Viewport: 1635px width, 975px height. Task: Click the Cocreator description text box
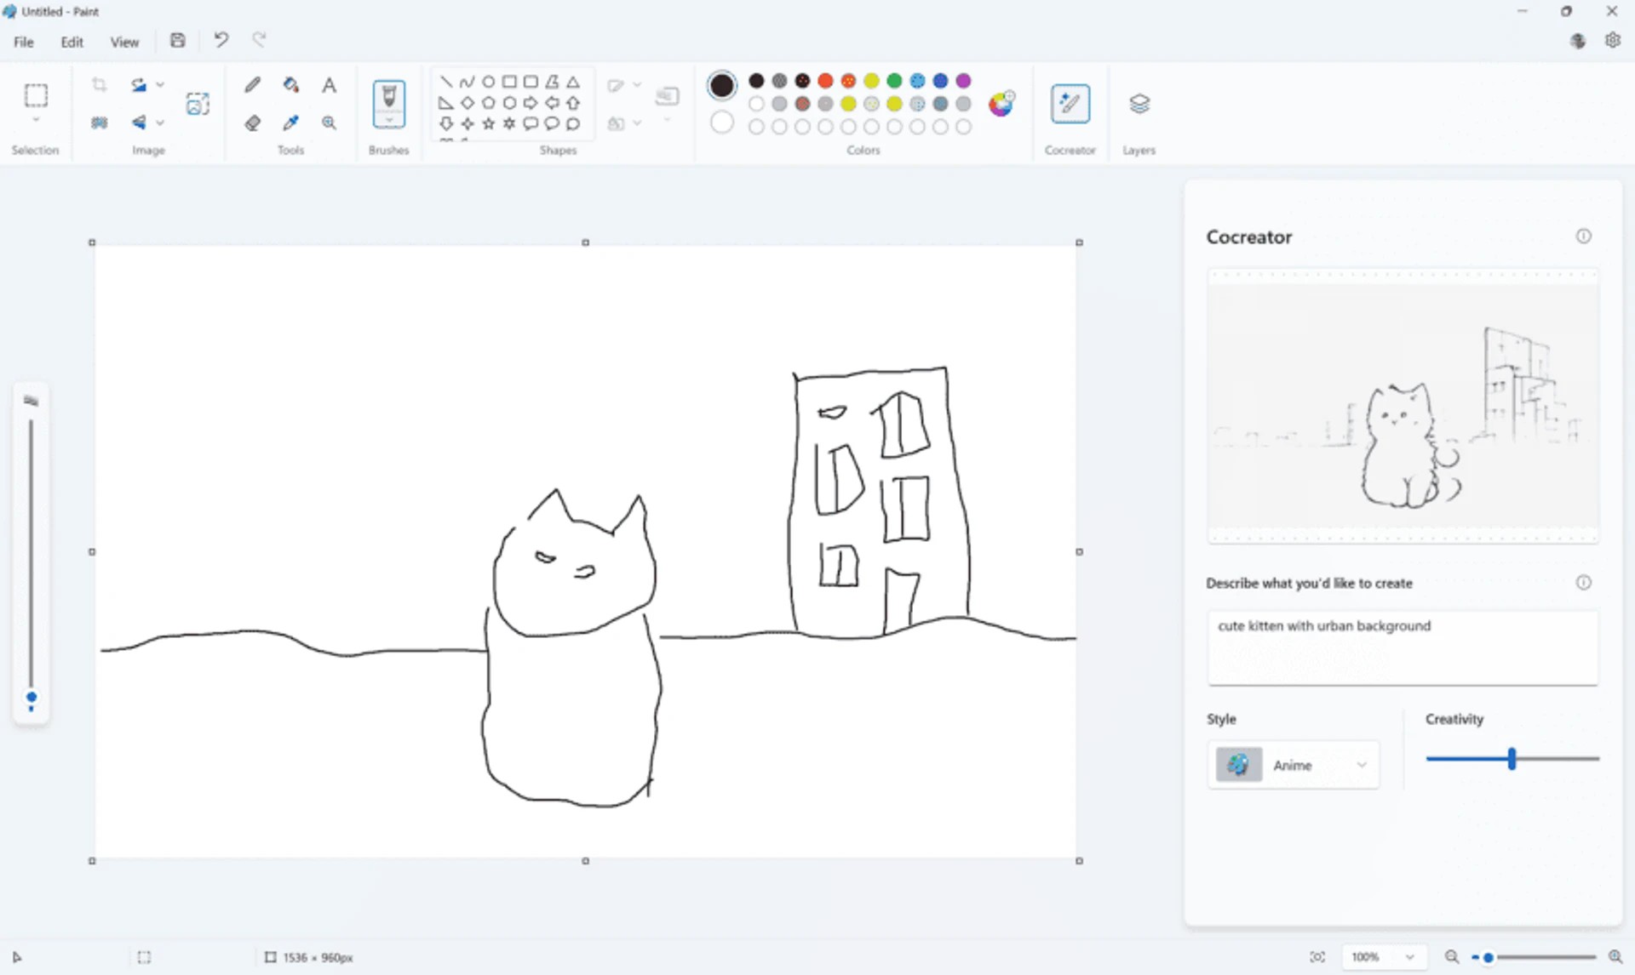click(x=1402, y=647)
